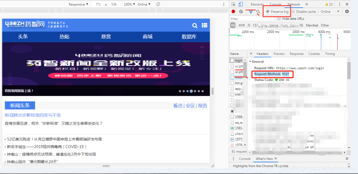Close the bottom drawer panel

coord(347,159)
